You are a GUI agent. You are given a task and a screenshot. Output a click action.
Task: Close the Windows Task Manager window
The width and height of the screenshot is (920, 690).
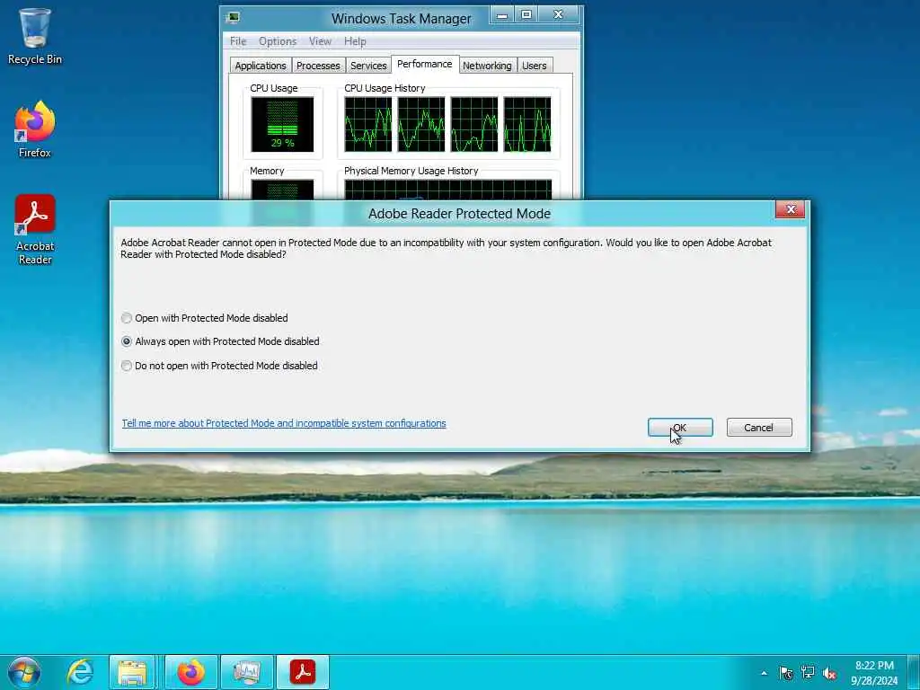pyautogui.click(x=559, y=15)
